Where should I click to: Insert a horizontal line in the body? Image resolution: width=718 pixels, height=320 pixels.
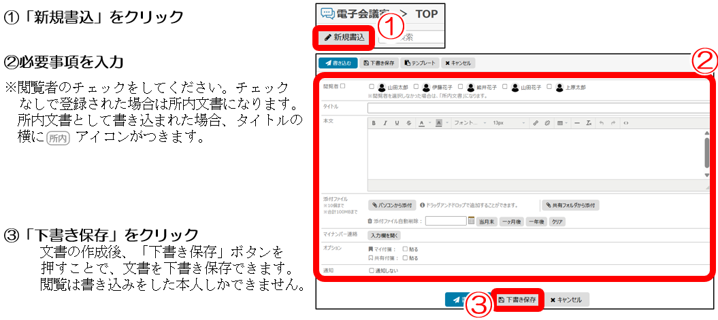coord(576,123)
